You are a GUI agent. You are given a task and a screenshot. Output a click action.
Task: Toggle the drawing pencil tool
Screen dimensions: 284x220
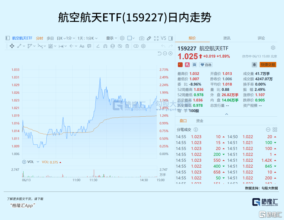[x=149, y=38]
